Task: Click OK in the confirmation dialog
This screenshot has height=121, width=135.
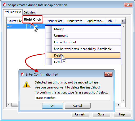Action: pos(53,106)
